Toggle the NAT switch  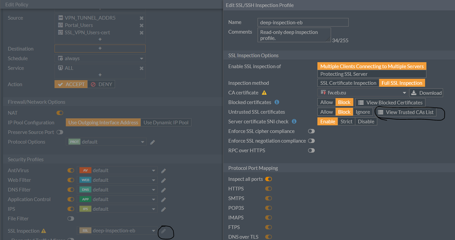[60, 112]
